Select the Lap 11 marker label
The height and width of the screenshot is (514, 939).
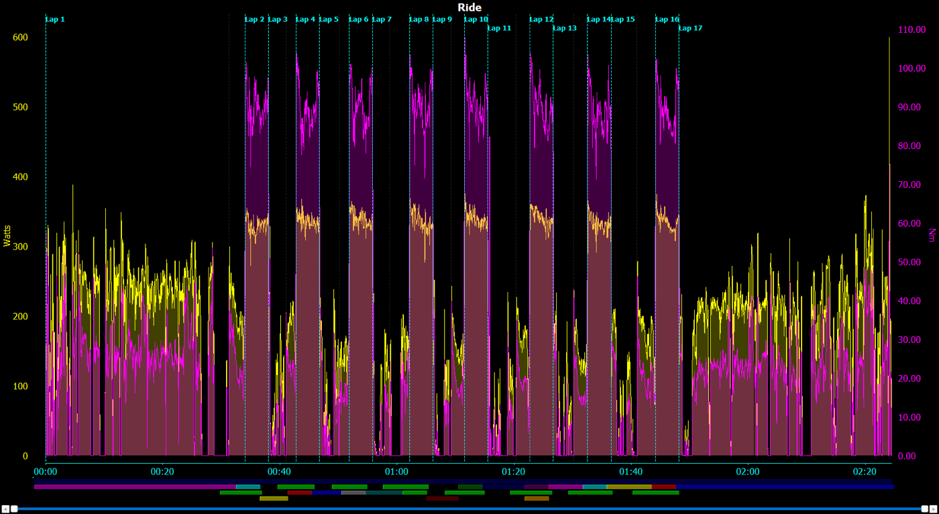pos(500,28)
